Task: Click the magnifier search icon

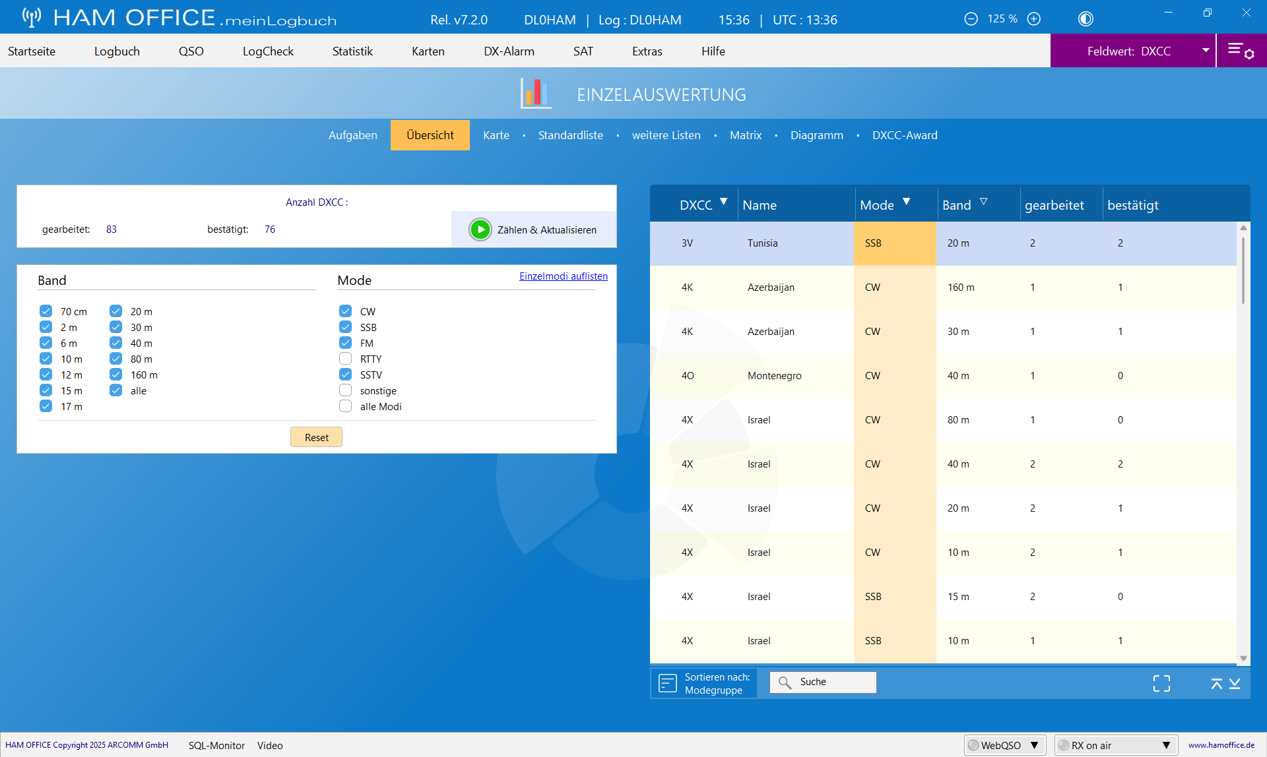Action: tap(785, 682)
